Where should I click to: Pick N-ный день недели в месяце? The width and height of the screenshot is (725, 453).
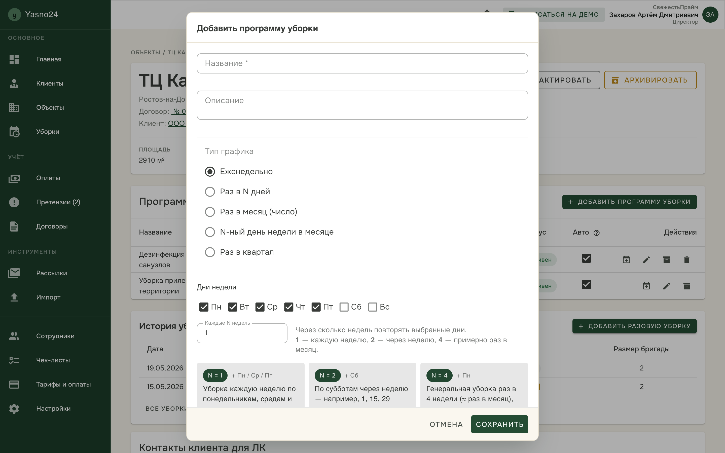(x=210, y=232)
